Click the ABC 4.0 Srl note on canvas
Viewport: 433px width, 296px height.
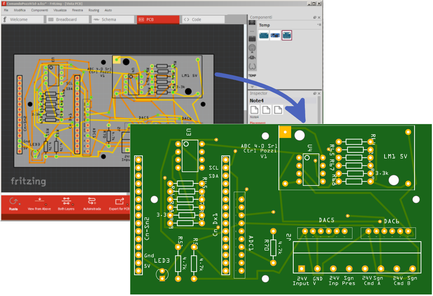click(x=99, y=72)
